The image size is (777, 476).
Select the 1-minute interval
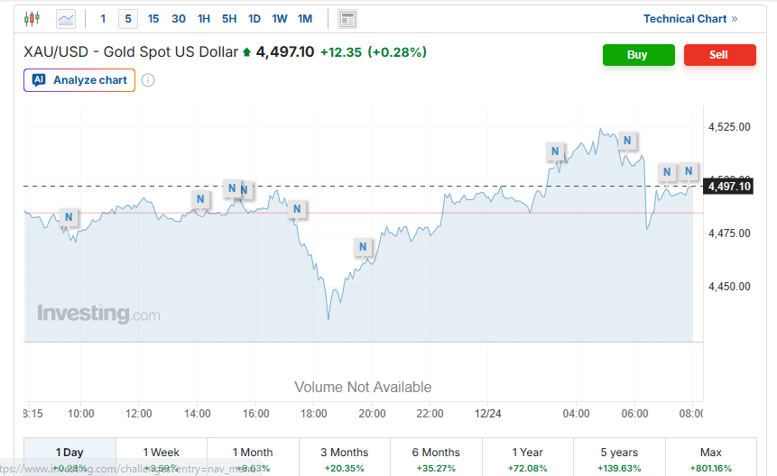point(103,19)
